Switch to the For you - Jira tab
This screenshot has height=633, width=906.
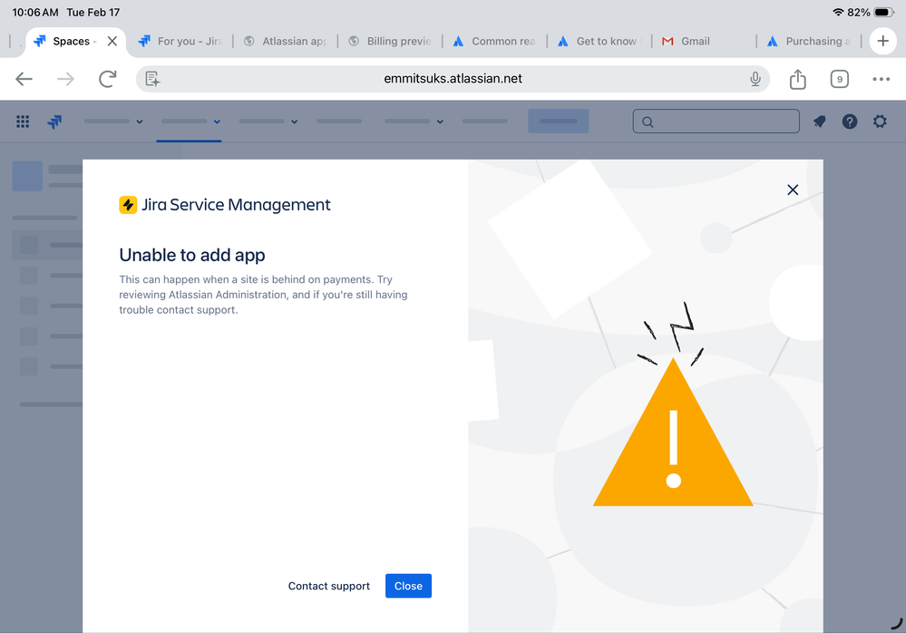180,41
